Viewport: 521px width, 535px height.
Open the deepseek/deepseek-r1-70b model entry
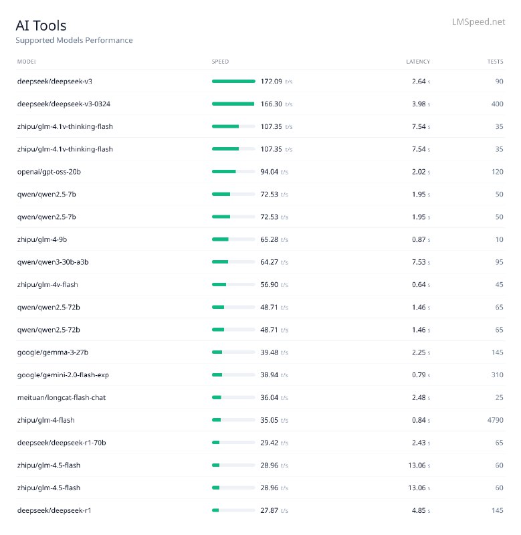[x=62, y=442]
